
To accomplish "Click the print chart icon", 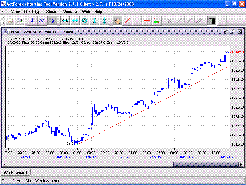I will pyautogui.click(x=20, y=21).
